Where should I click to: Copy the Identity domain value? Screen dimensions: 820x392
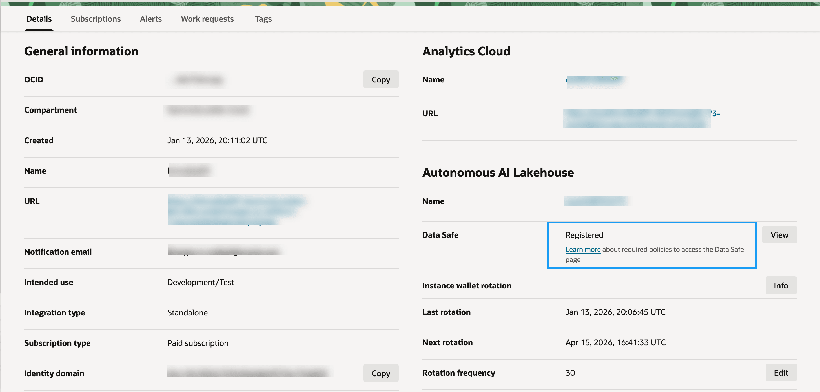pyautogui.click(x=381, y=373)
